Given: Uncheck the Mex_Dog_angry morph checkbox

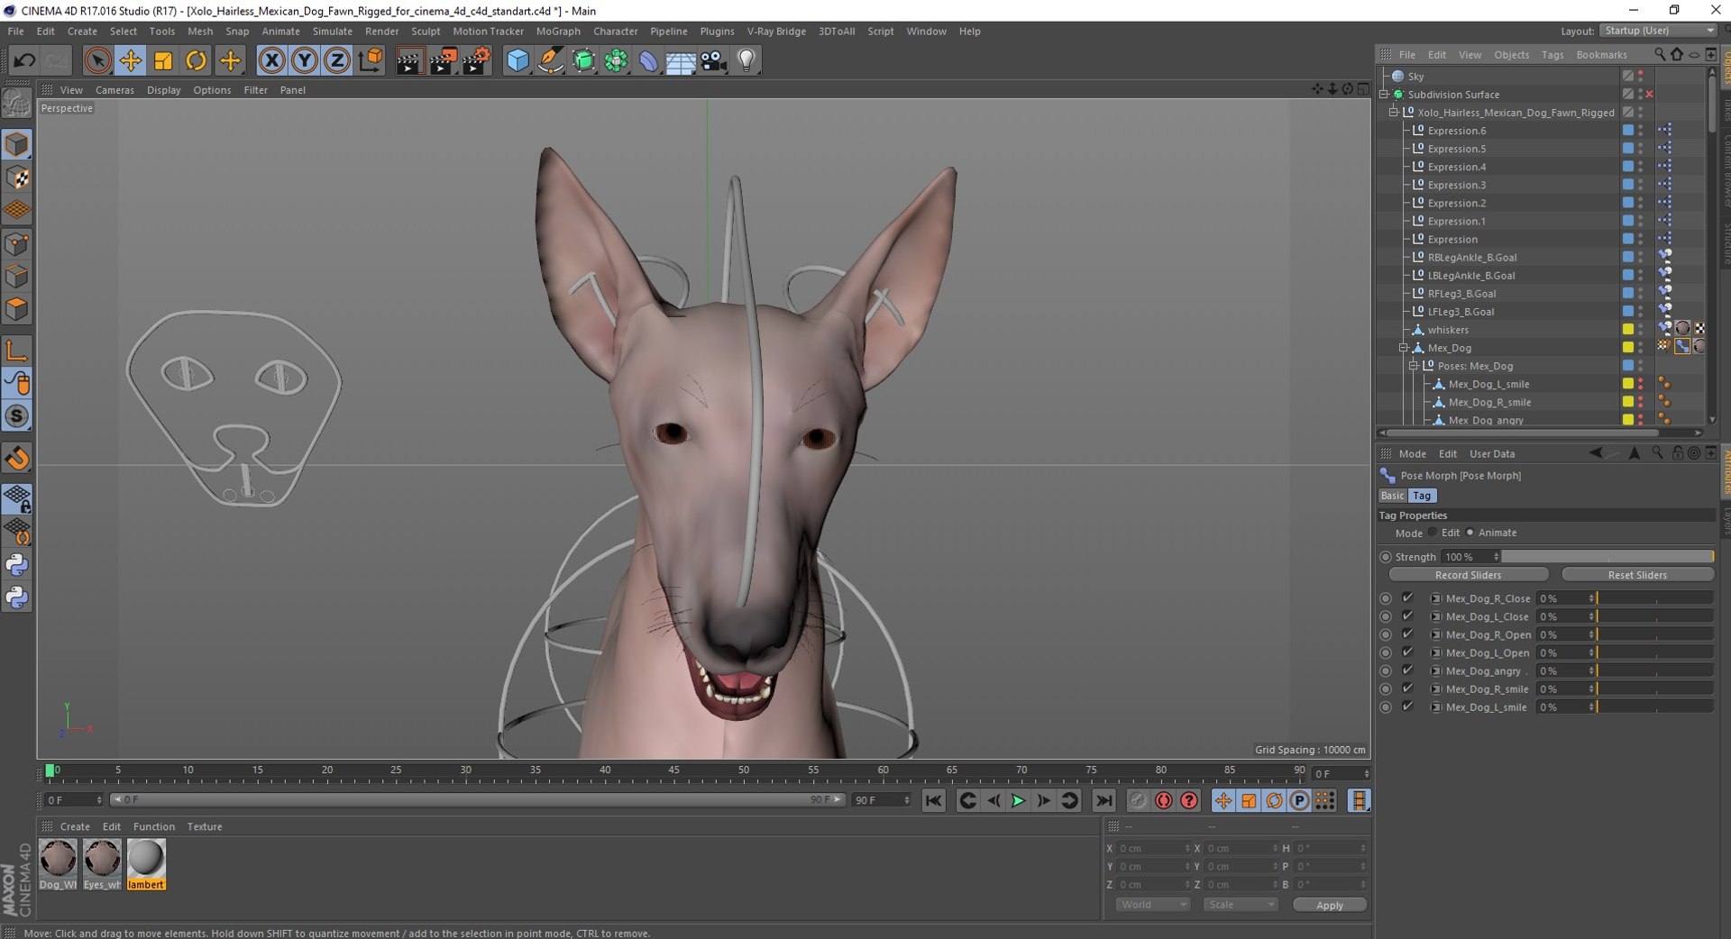Looking at the screenshot, I should tap(1407, 670).
